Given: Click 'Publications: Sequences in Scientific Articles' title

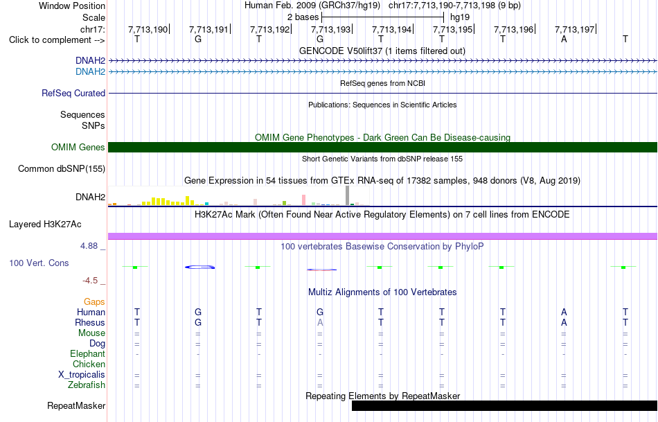Looking at the screenshot, I should (382, 105).
